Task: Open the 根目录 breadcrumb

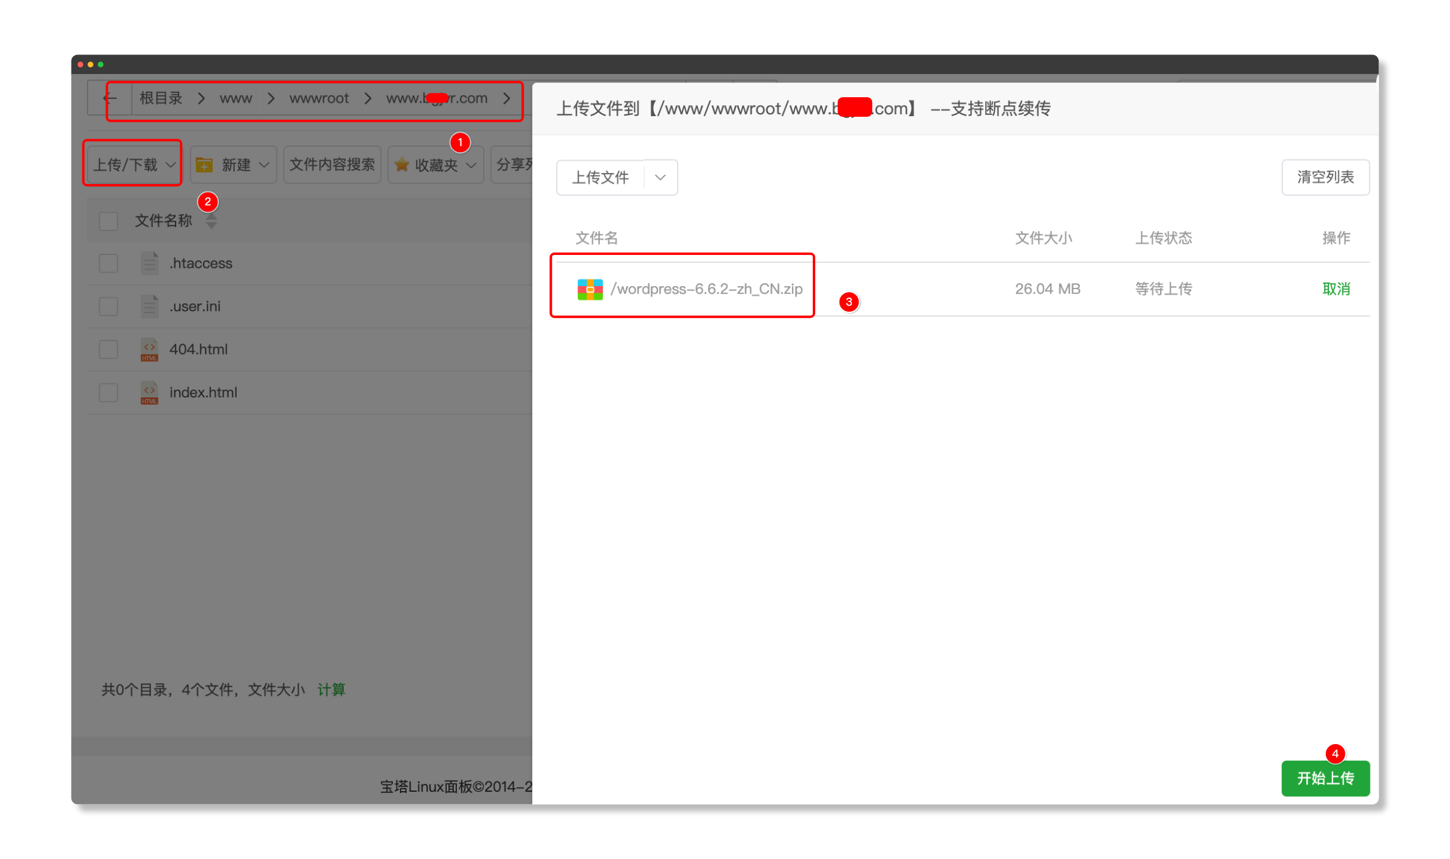Action: pos(161,98)
